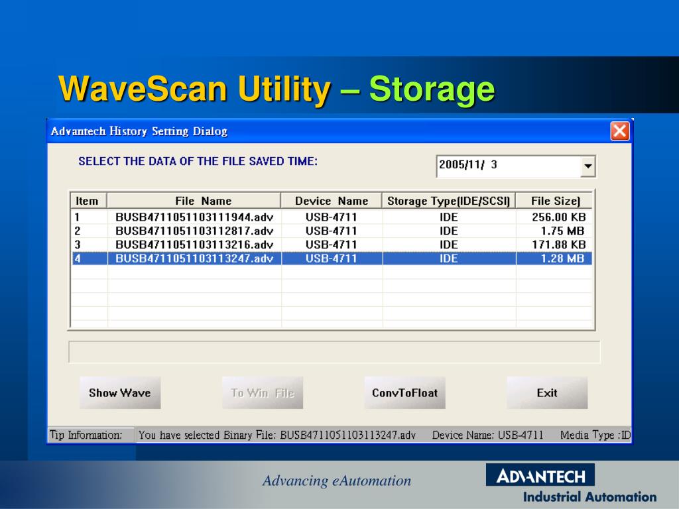Screen dimensions: 679x509
Task: Click IDE storage type cell in highlighted row 4
Action: (449, 258)
